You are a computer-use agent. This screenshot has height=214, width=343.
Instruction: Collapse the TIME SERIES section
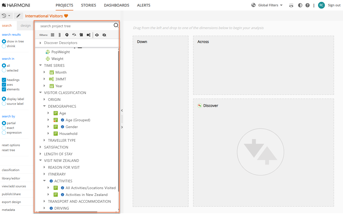click(40, 65)
